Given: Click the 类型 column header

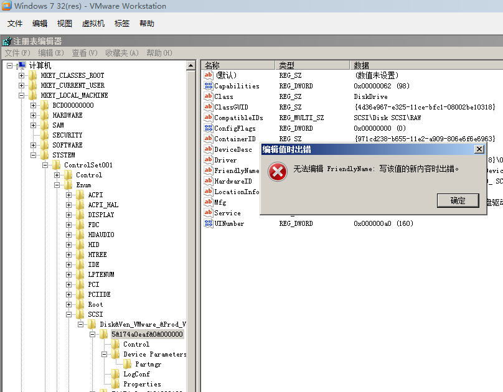Looking at the screenshot, I should click(x=312, y=65).
